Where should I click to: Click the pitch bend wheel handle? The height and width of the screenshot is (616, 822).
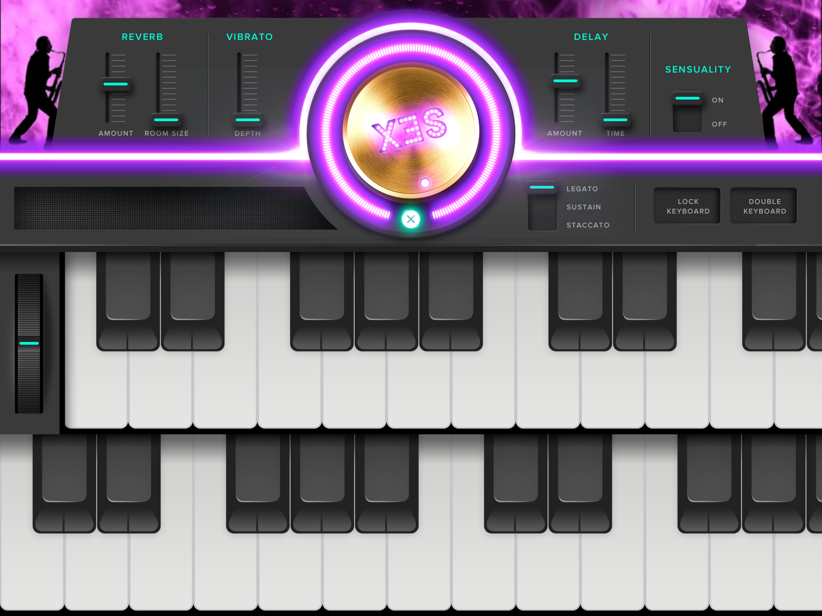(x=29, y=343)
